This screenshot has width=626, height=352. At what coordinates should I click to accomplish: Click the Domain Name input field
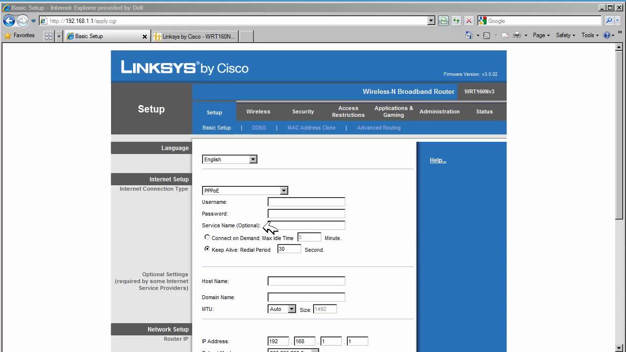coord(306,297)
